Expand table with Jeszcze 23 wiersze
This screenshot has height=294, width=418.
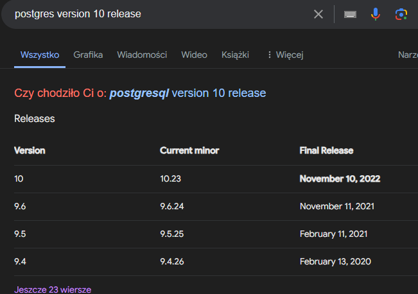(53, 290)
